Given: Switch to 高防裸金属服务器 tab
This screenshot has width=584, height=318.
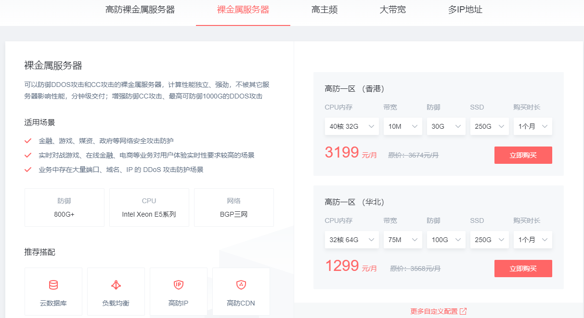Looking at the screenshot, I should point(140,10).
